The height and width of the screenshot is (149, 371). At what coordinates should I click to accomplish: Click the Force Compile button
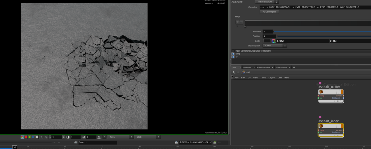(x=269, y=12)
